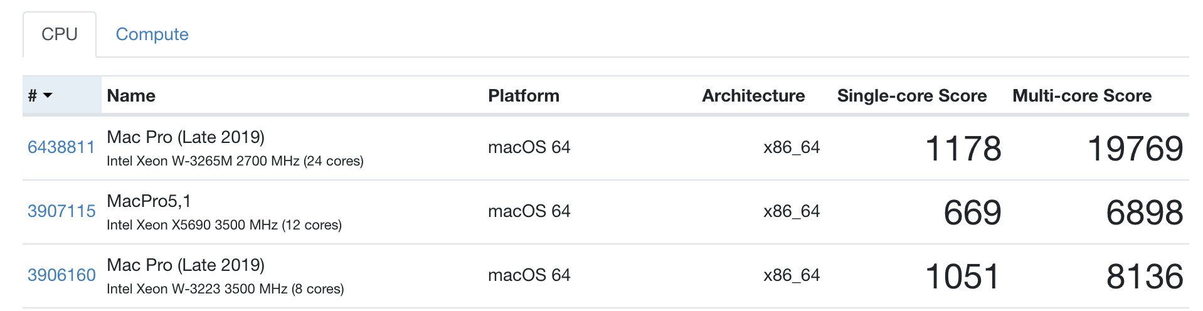This screenshot has width=1203, height=311.
Task: Open the Compute tab
Action: [152, 34]
